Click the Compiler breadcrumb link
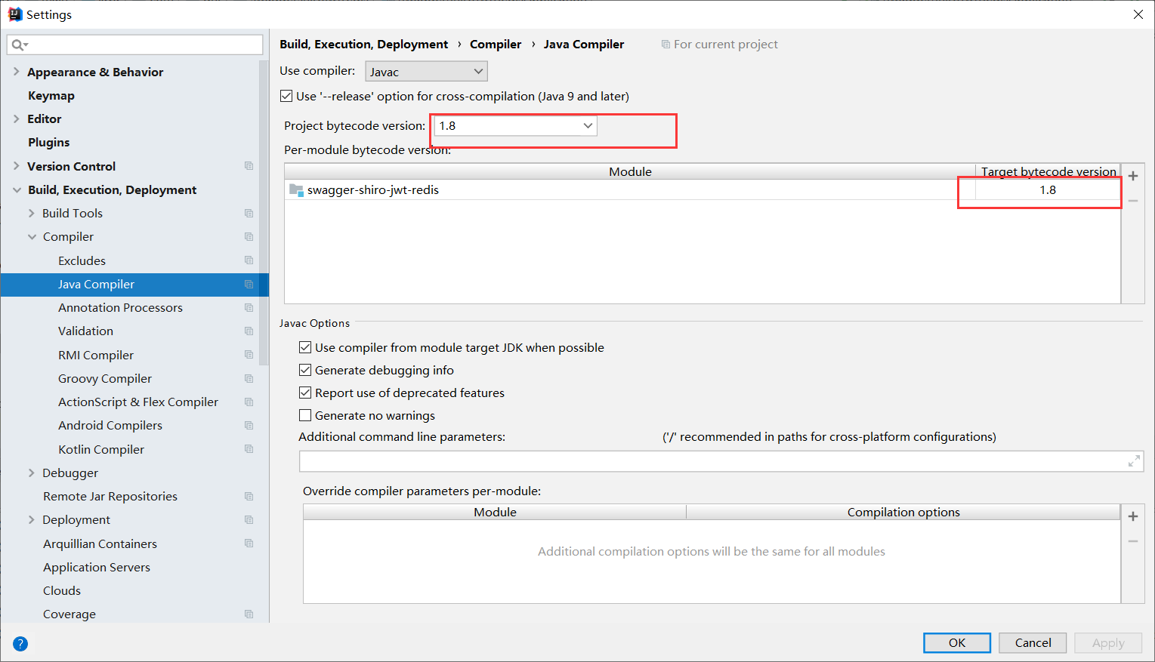Screen dimensions: 1155x662 [496, 44]
